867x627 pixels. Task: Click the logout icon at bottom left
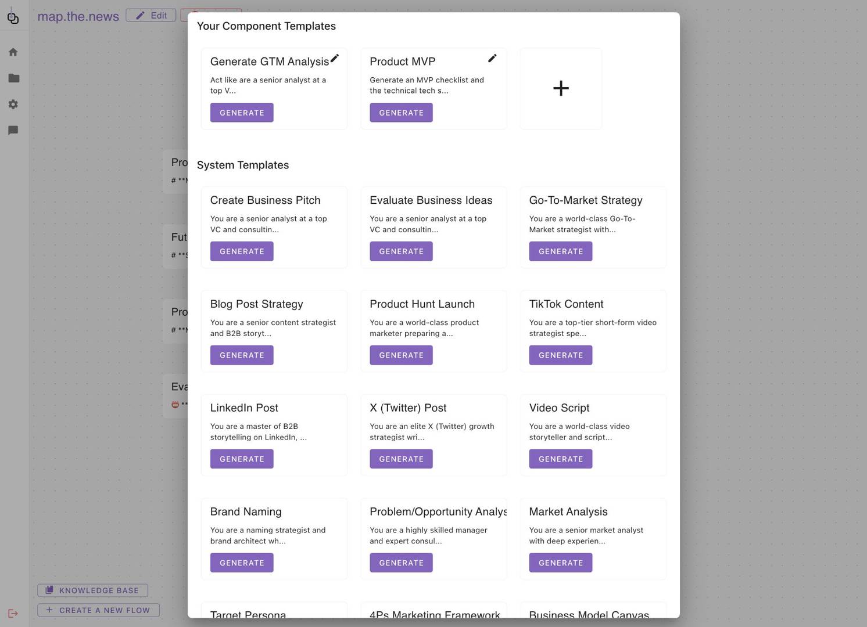(13, 614)
